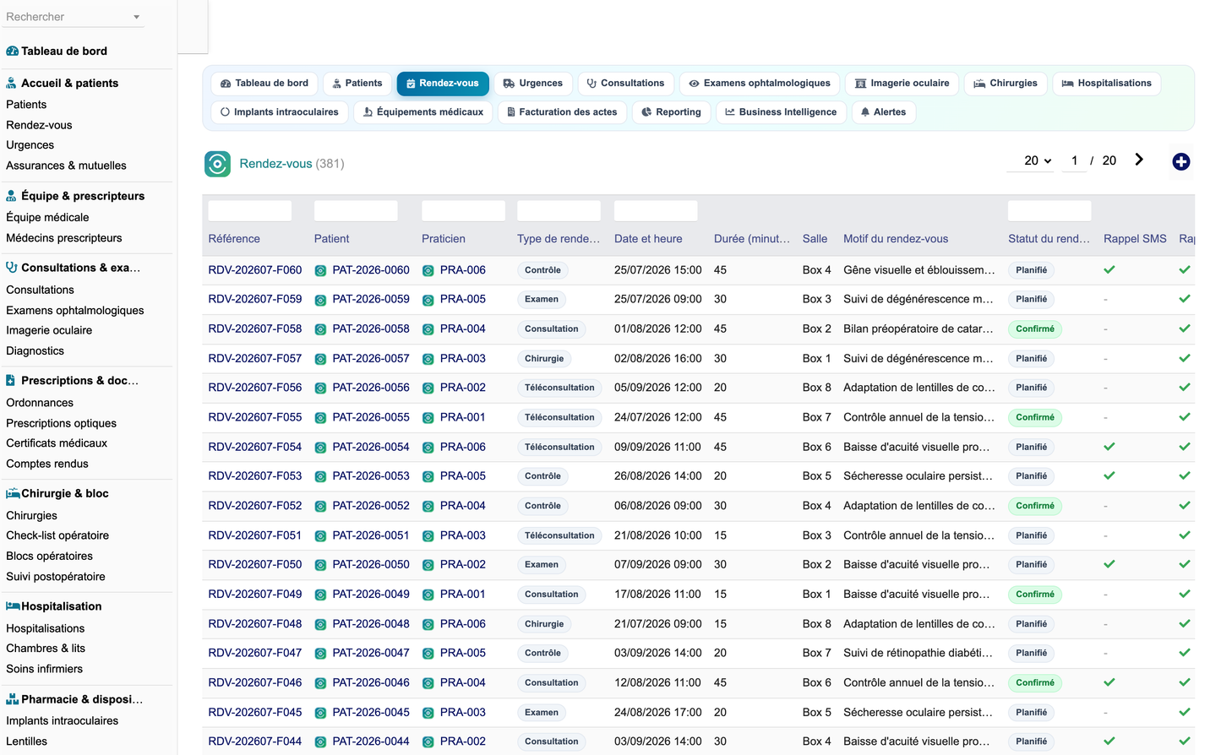Open Assurances & mutuelles in sidebar
The image size is (1221, 755).
(x=66, y=166)
